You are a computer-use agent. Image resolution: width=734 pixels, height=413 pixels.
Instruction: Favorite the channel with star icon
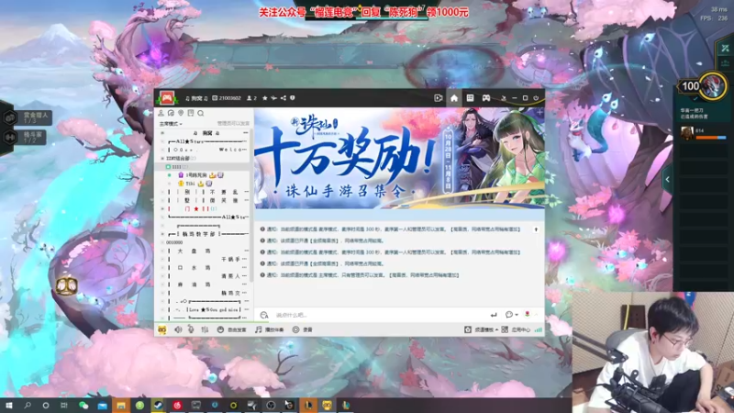(x=265, y=98)
